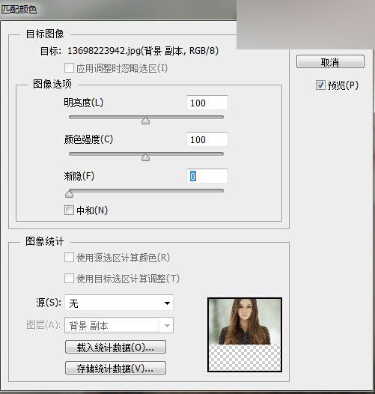Click the 图像选项 group label
This screenshot has width=375, height=394.
coord(52,84)
